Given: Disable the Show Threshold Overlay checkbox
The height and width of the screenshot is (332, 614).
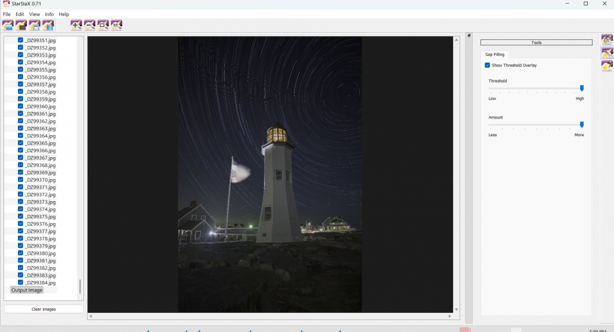Looking at the screenshot, I should (488, 65).
